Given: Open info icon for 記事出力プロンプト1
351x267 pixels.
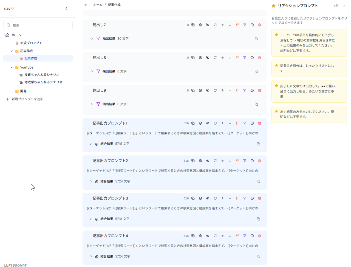Looking at the screenshot, I should (252, 123).
